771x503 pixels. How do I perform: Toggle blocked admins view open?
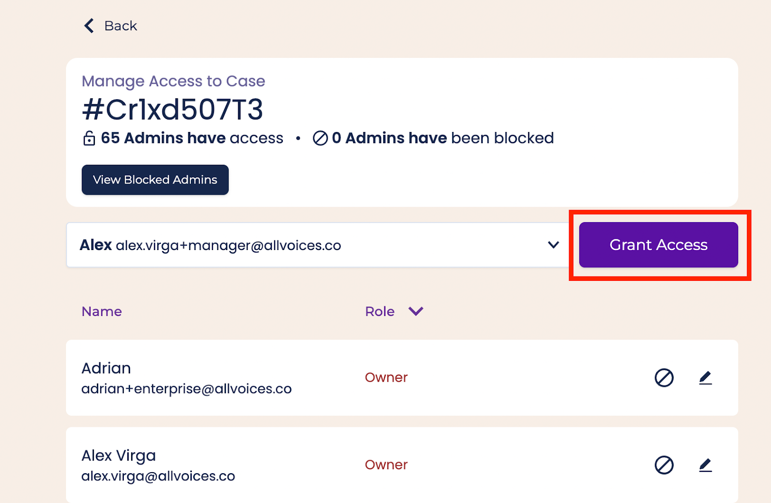click(x=155, y=179)
